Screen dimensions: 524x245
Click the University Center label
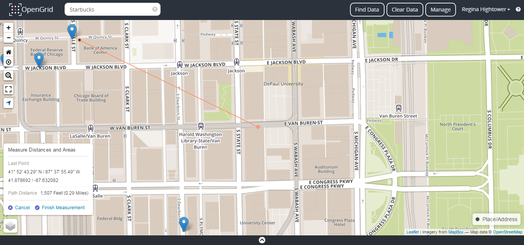257,223
